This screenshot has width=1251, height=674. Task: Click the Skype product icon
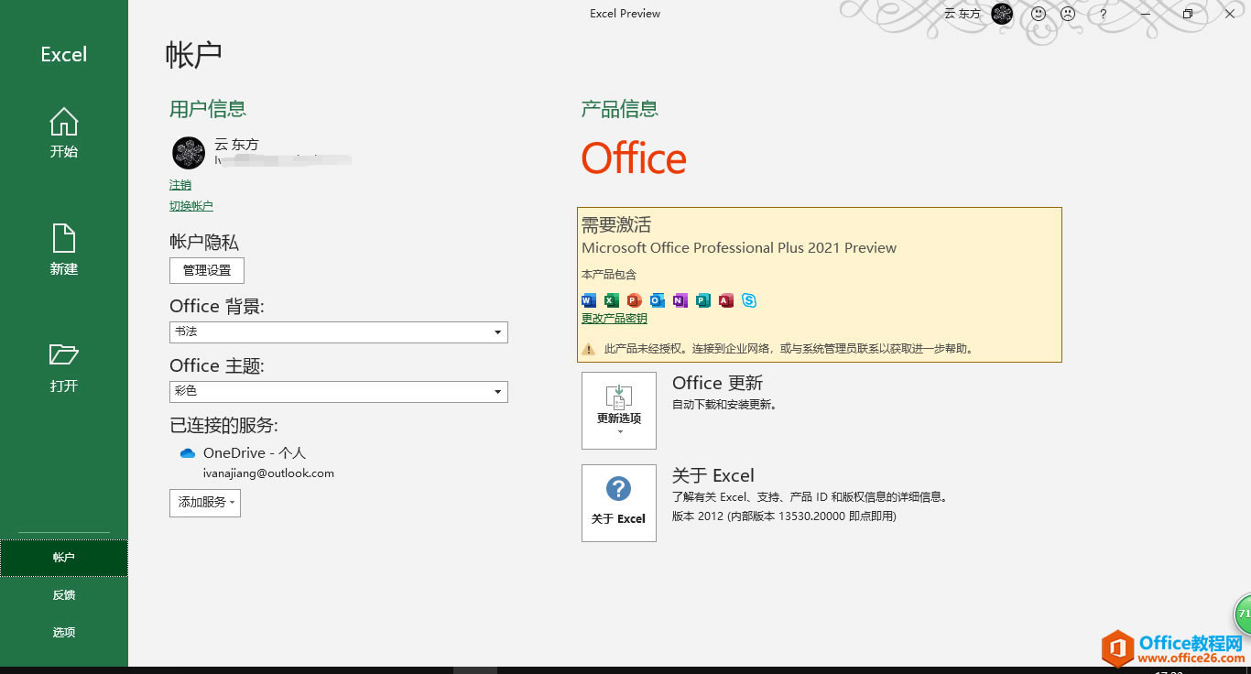(749, 300)
